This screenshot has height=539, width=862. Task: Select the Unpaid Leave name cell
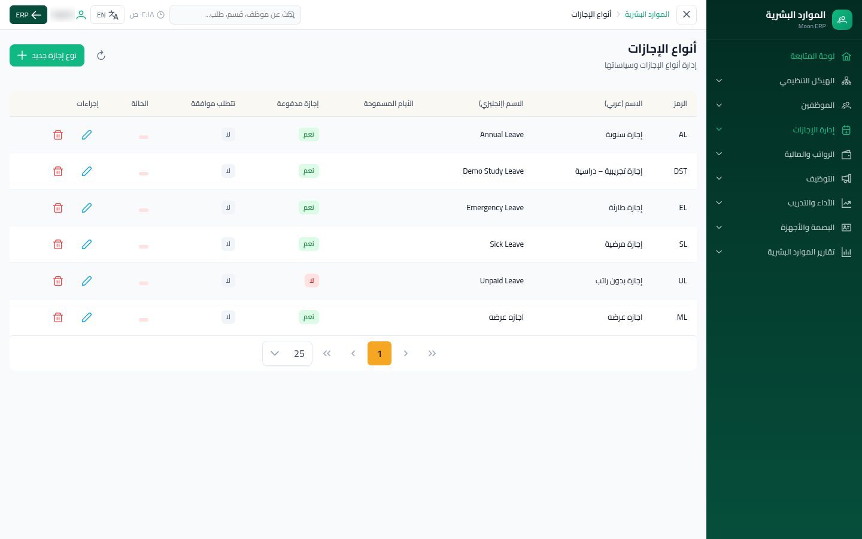(502, 281)
